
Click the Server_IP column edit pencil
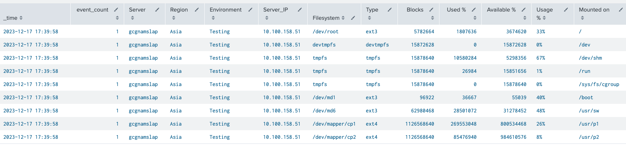coord(299,10)
